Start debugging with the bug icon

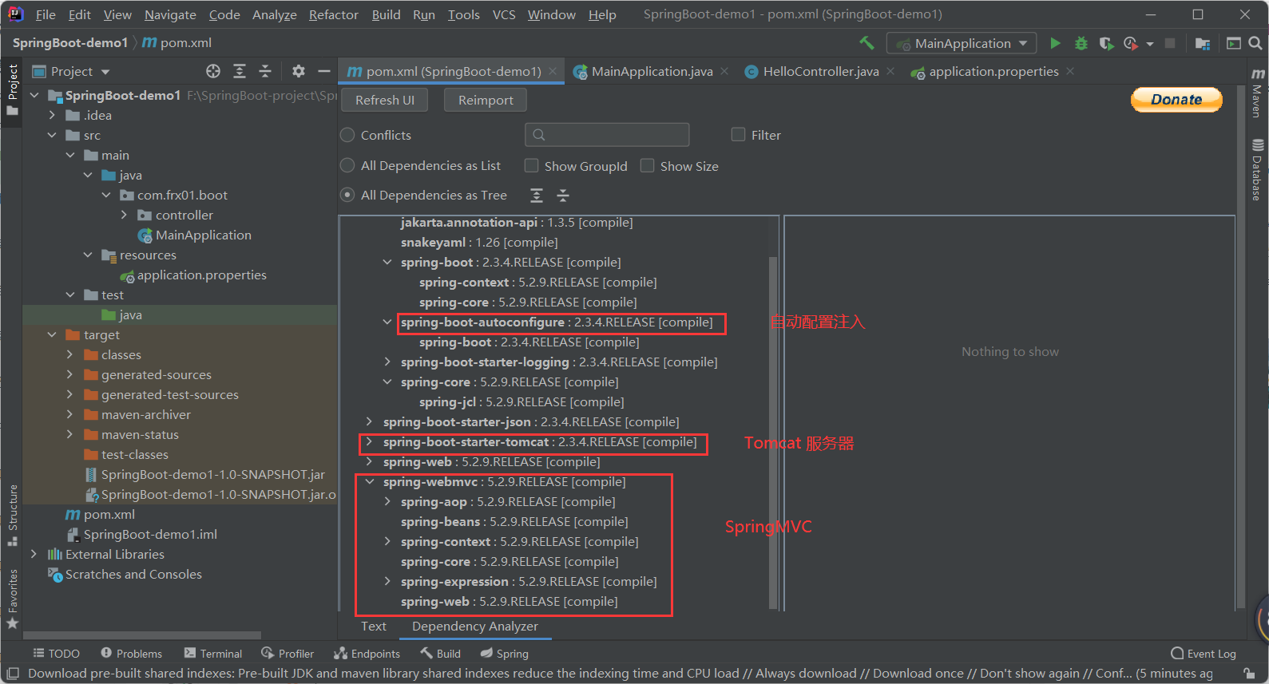(1081, 43)
